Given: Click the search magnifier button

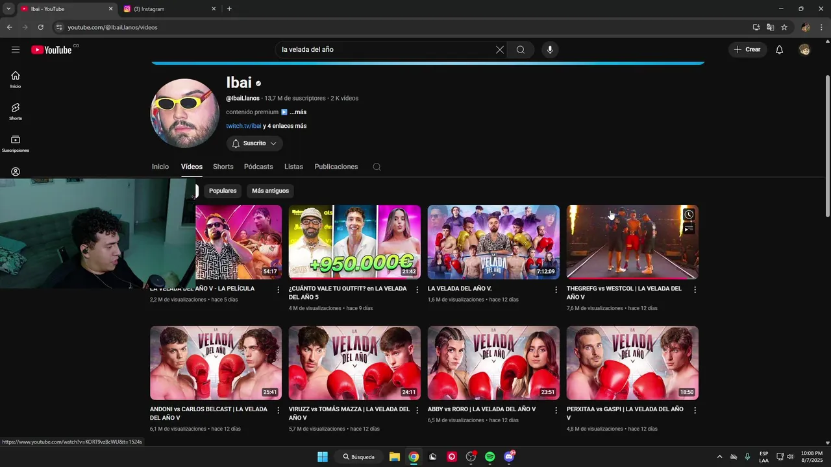Looking at the screenshot, I should pos(521,49).
